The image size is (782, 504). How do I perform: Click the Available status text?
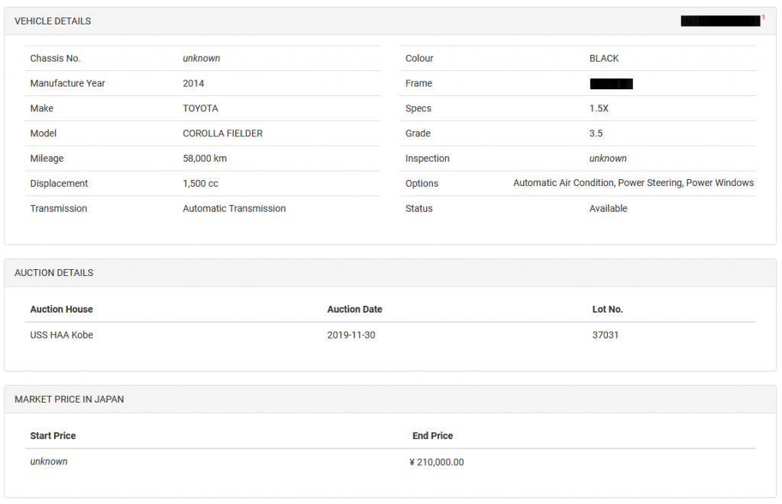pyautogui.click(x=608, y=209)
